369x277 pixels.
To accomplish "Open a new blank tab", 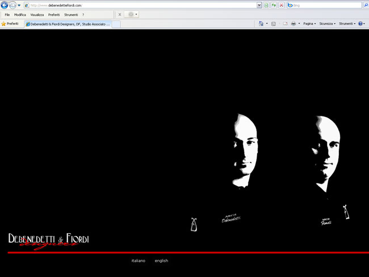I will pyautogui.click(x=116, y=24).
